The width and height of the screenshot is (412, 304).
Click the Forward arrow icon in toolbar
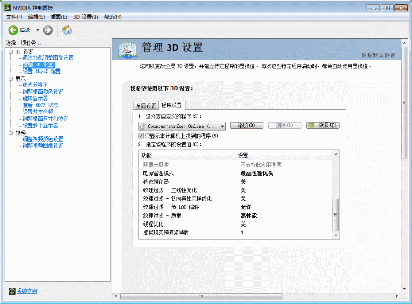pyautogui.click(x=47, y=30)
